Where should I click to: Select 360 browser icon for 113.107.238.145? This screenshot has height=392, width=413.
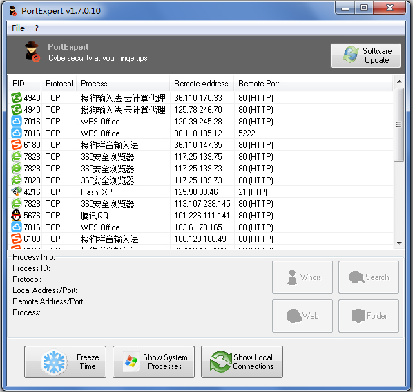click(17, 203)
